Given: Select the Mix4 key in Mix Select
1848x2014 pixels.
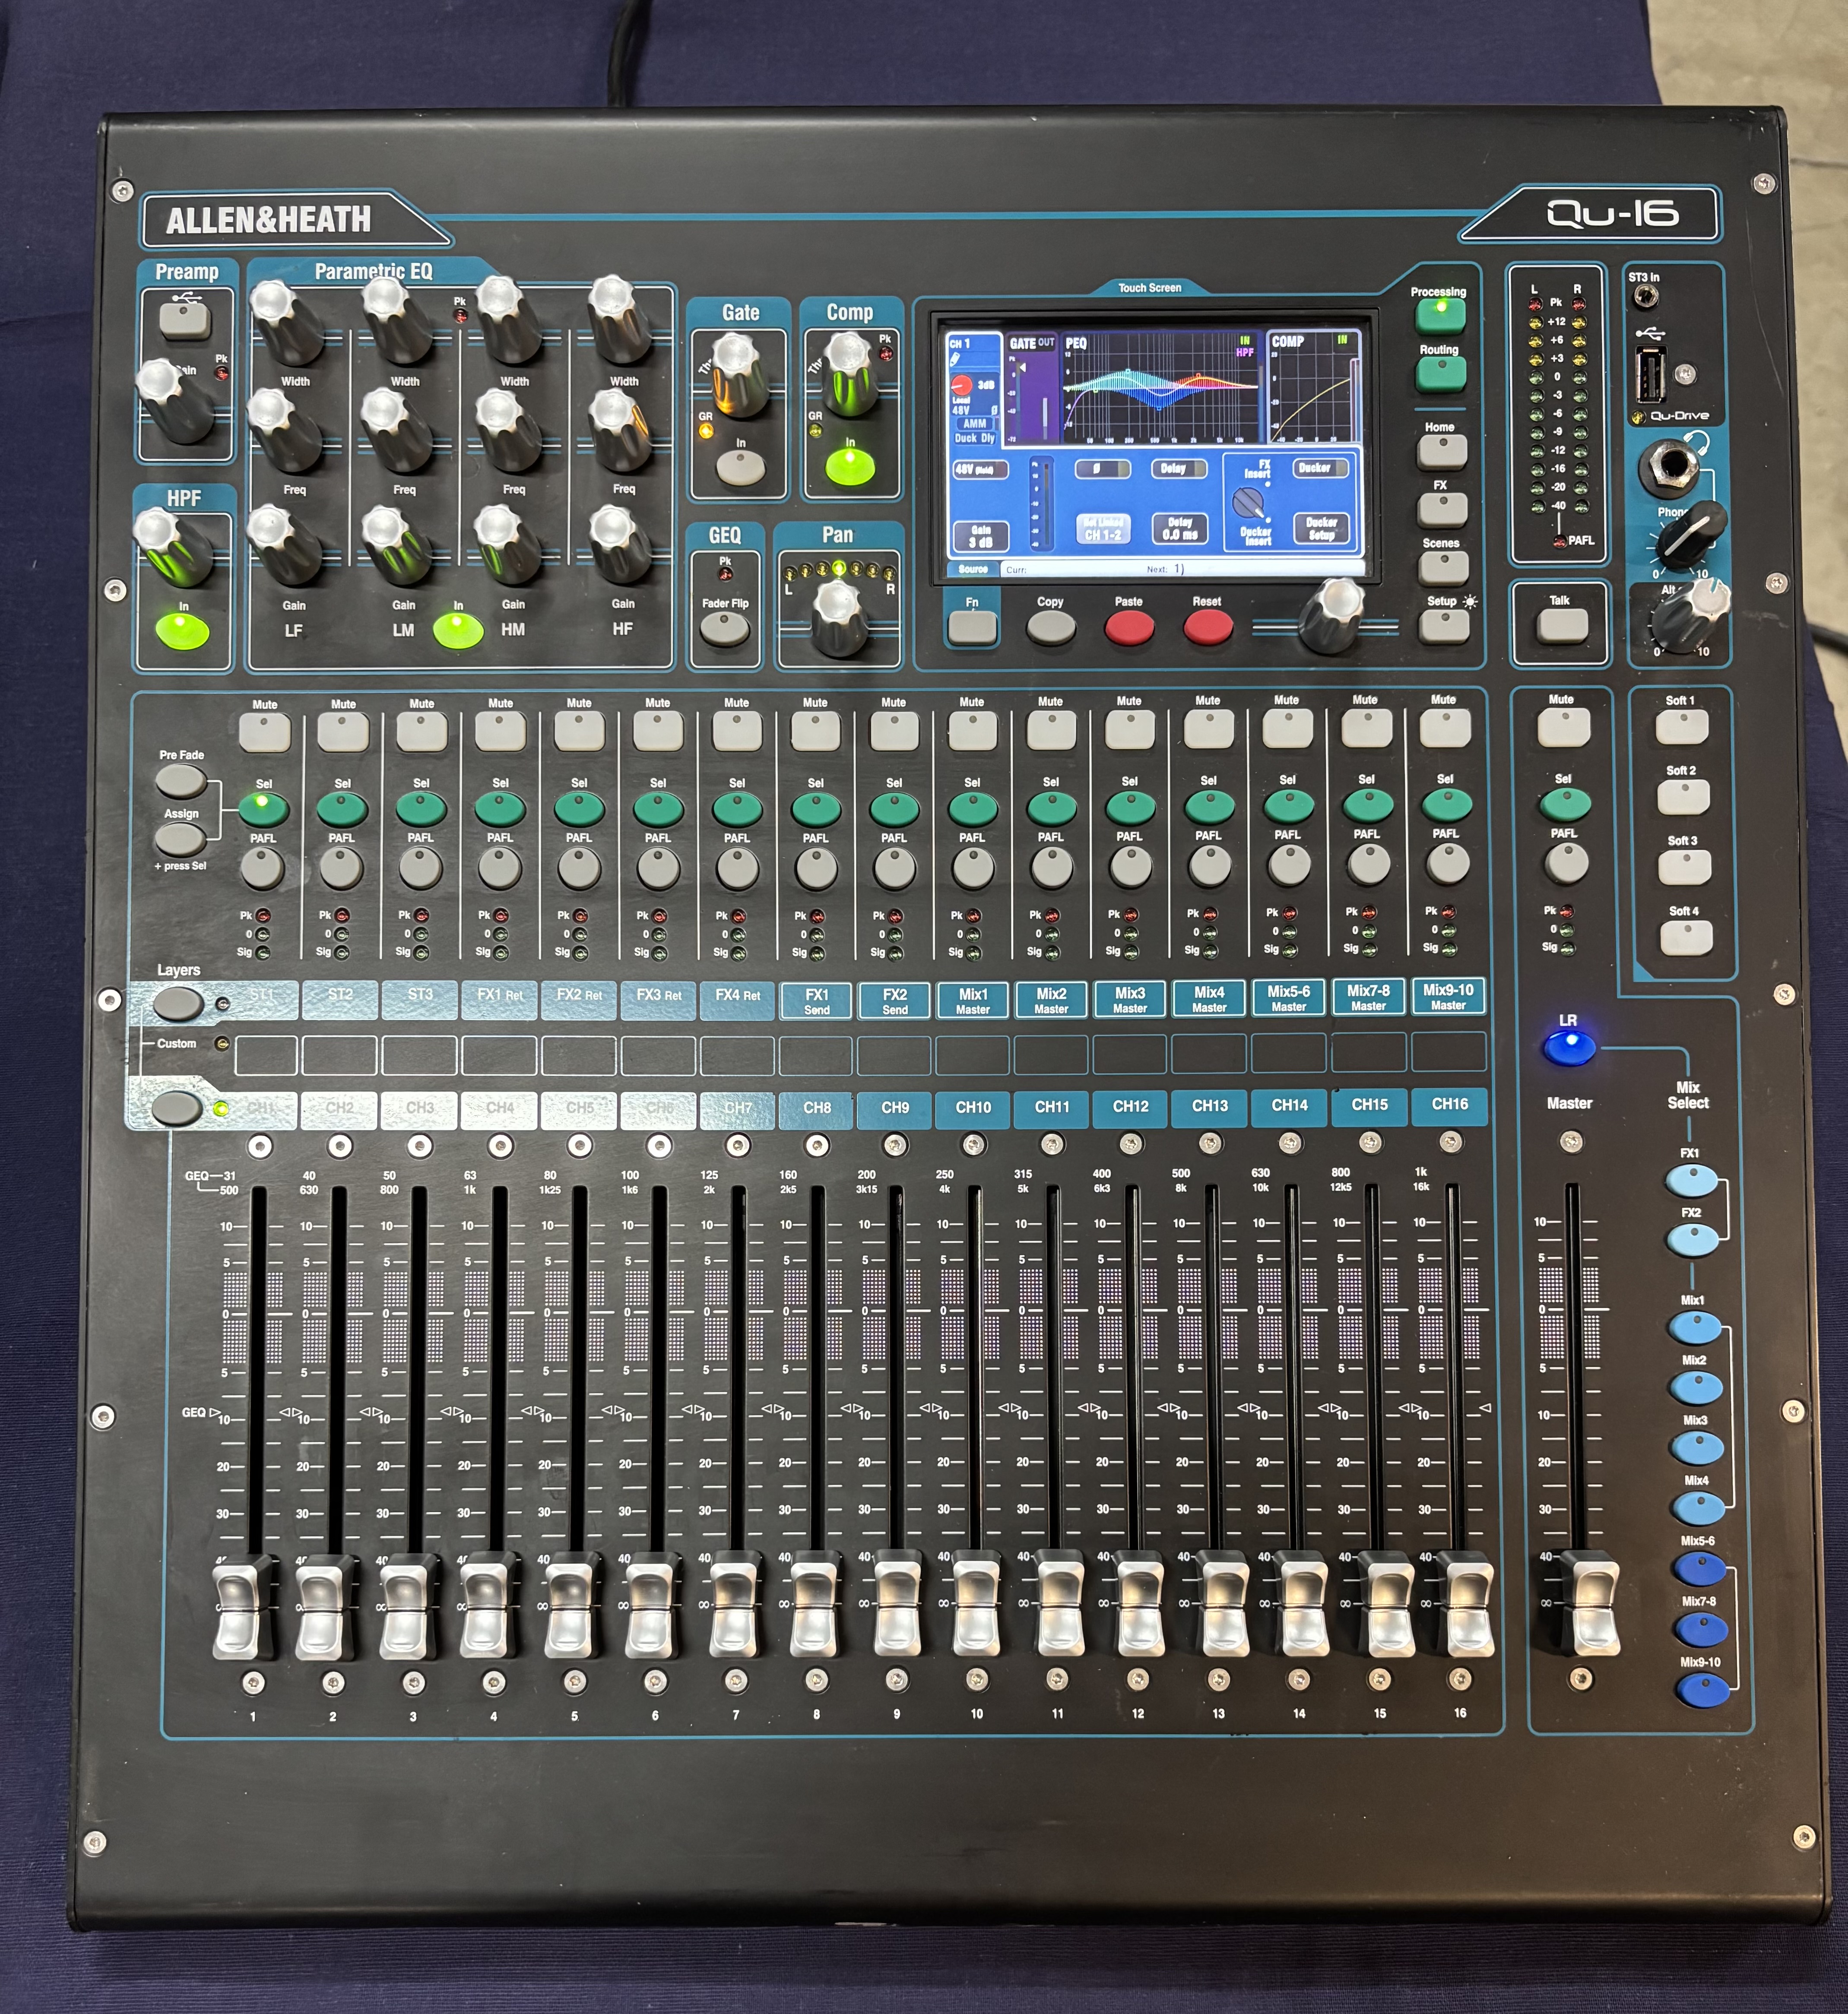Looking at the screenshot, I should pyautogui.click(x=1698, y=1508).
